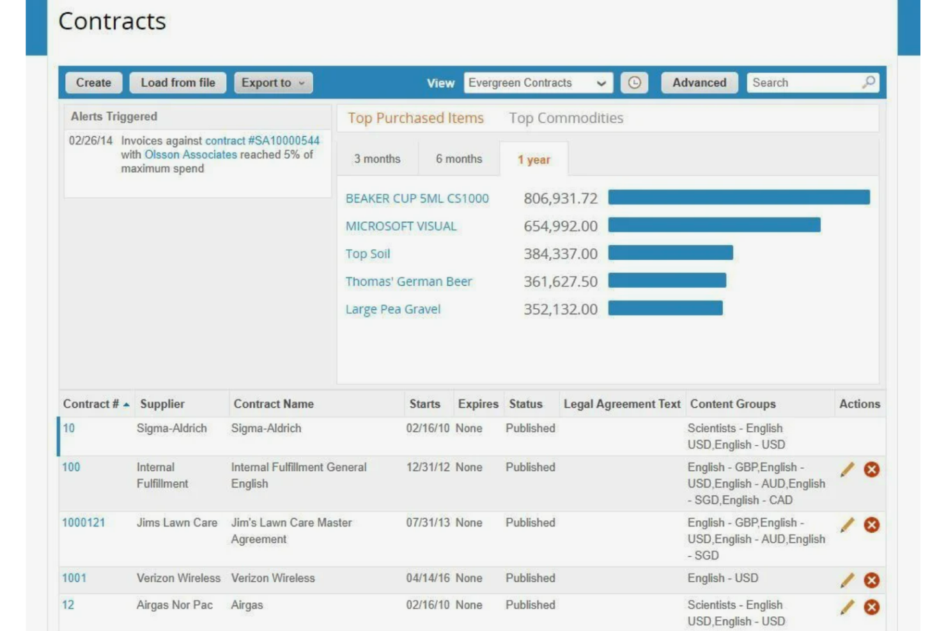Switch to Top Commodities tab
The image size is (946, 631).
tap(566, 118)
